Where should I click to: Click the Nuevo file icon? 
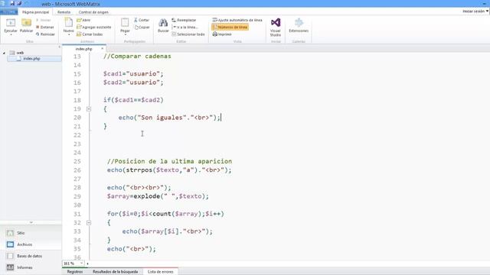(x=68, y=23)
